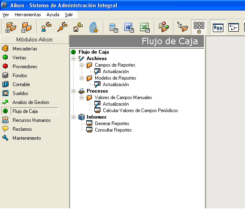Click the Informes books icon

point(81,117)
